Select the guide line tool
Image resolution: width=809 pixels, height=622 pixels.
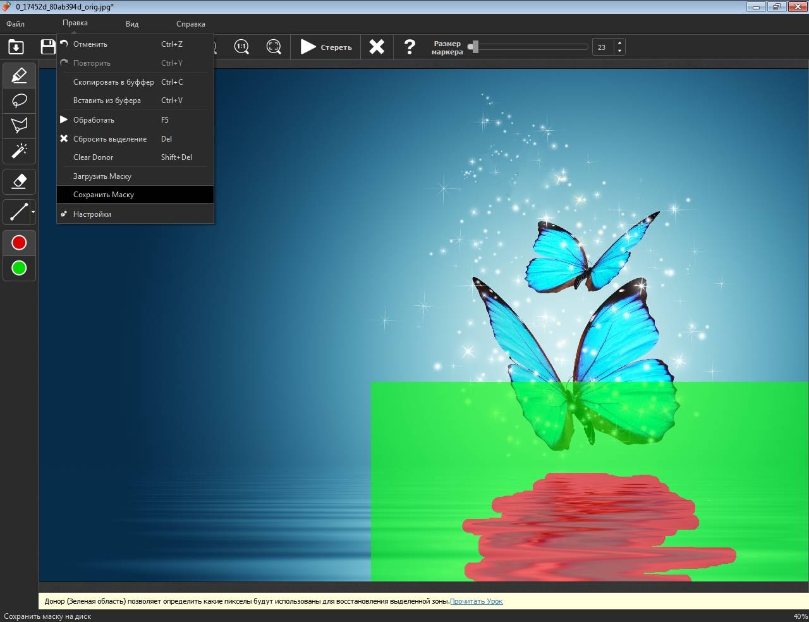[17, 212]
